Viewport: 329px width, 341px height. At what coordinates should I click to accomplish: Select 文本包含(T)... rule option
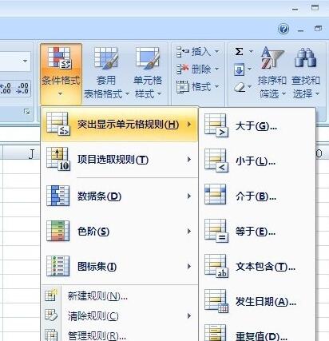tap(257, 266)
